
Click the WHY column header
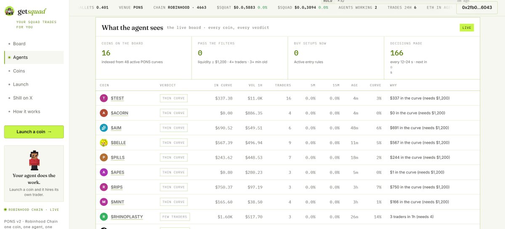click(393, 85)
